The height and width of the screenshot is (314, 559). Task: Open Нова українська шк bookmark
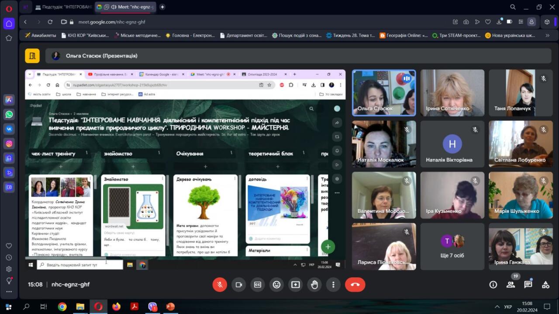(510, 35)
